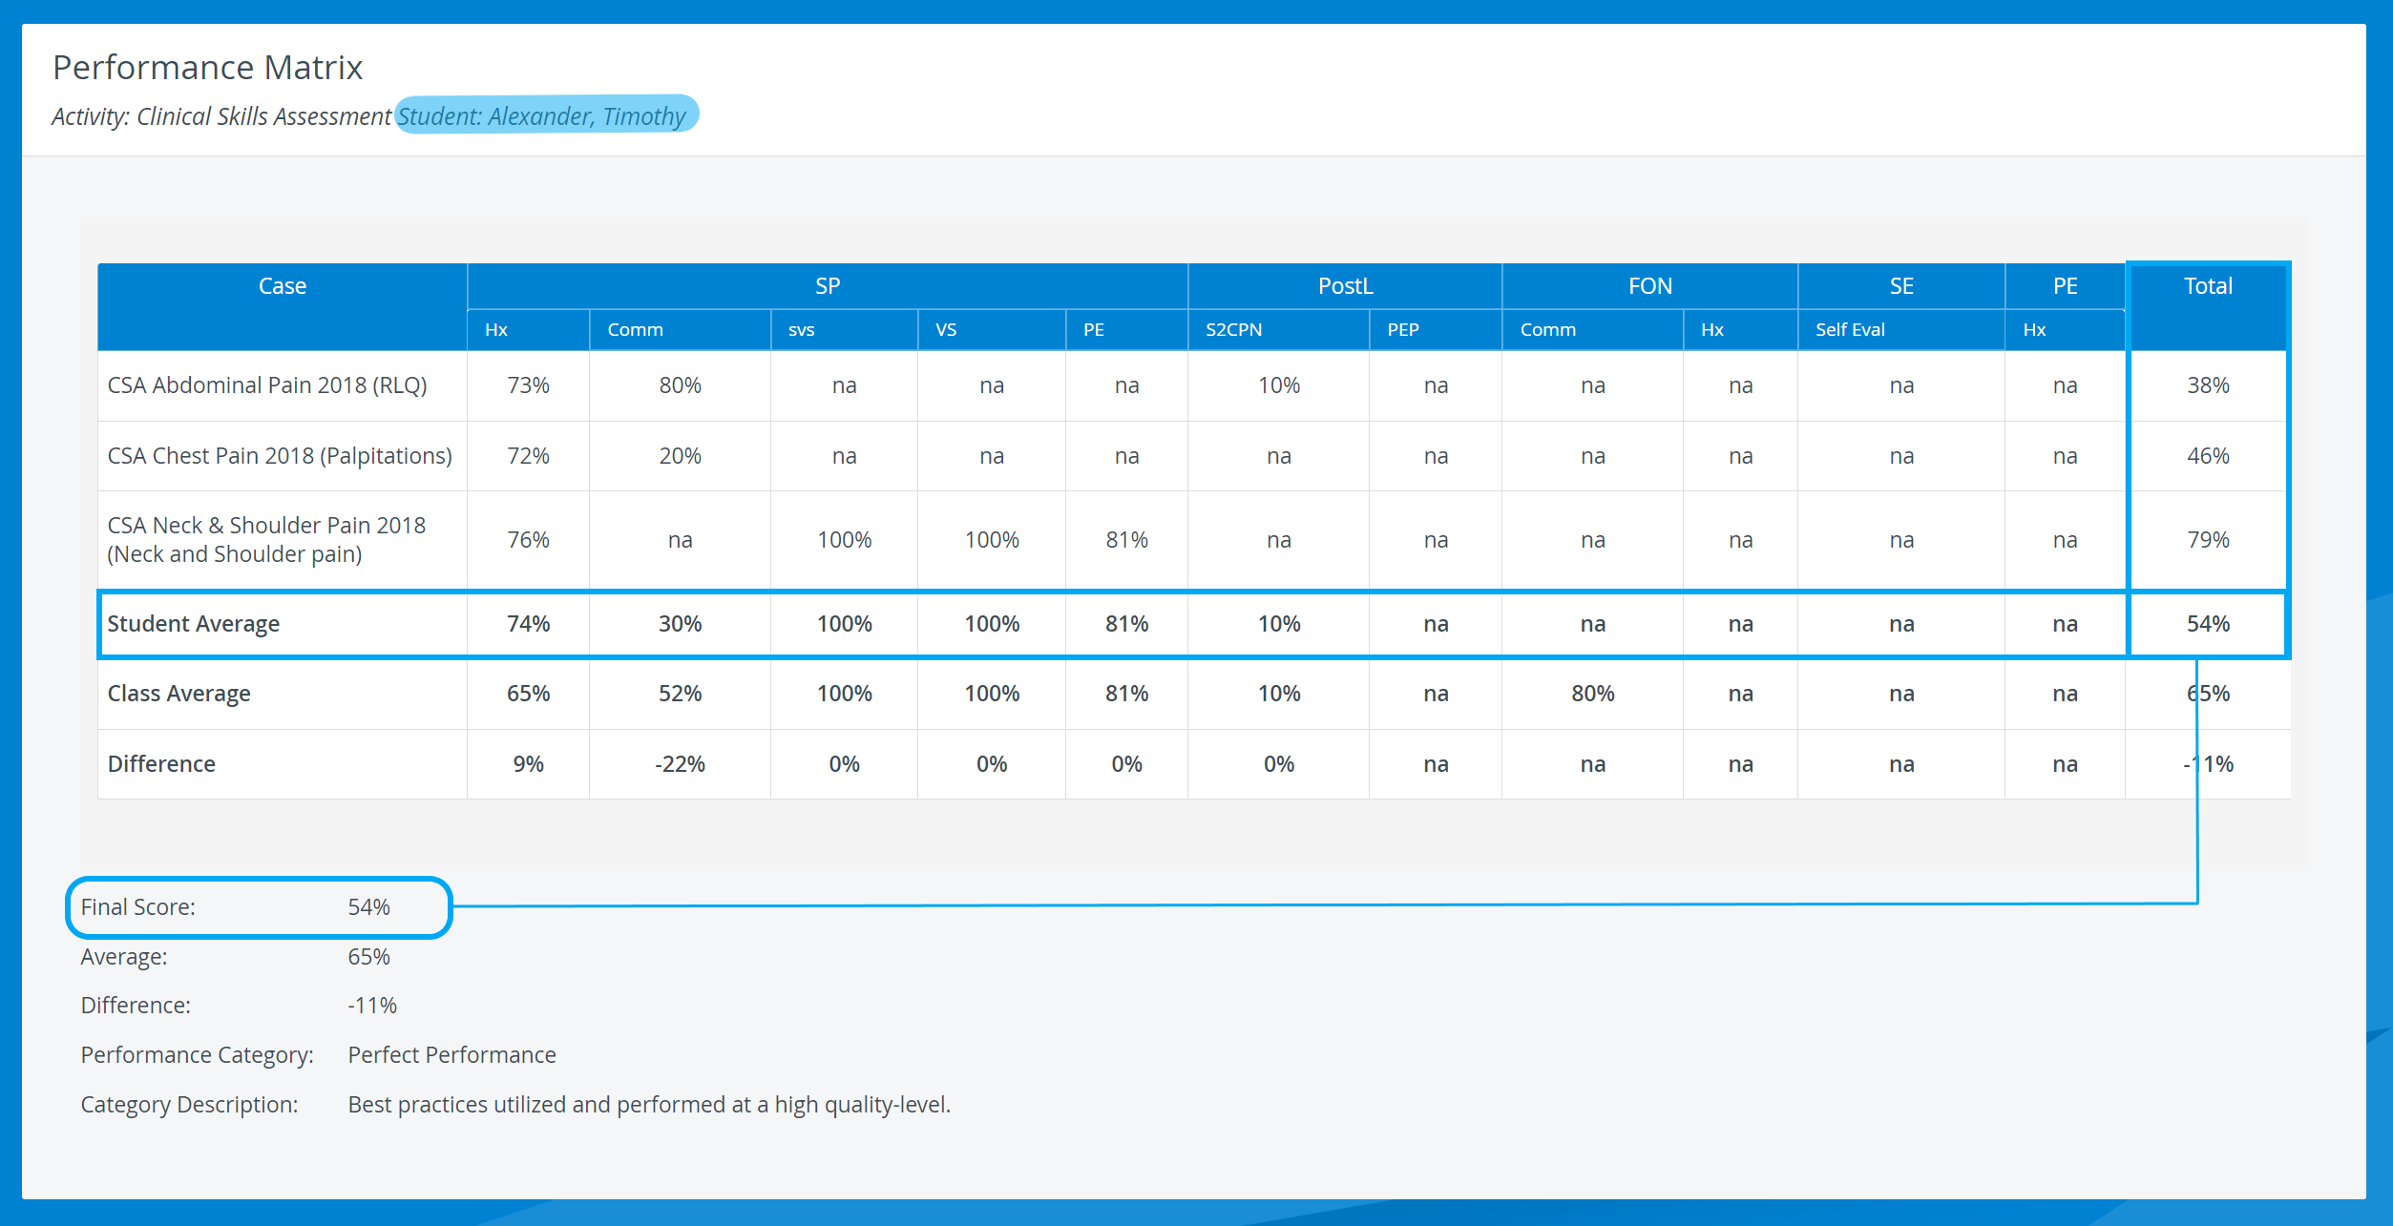This screenshot has height=1226, width=2393.
Task: Click the Final Score 54% box
Action: [x=259, y=907]
